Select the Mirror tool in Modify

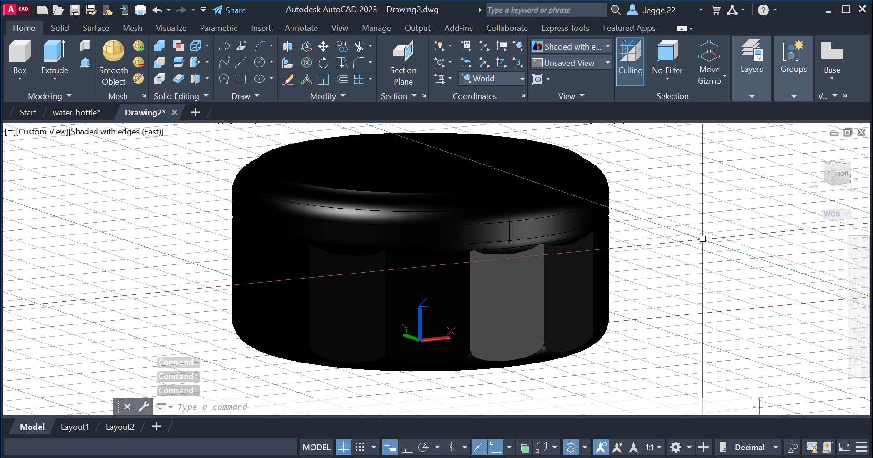287,46
